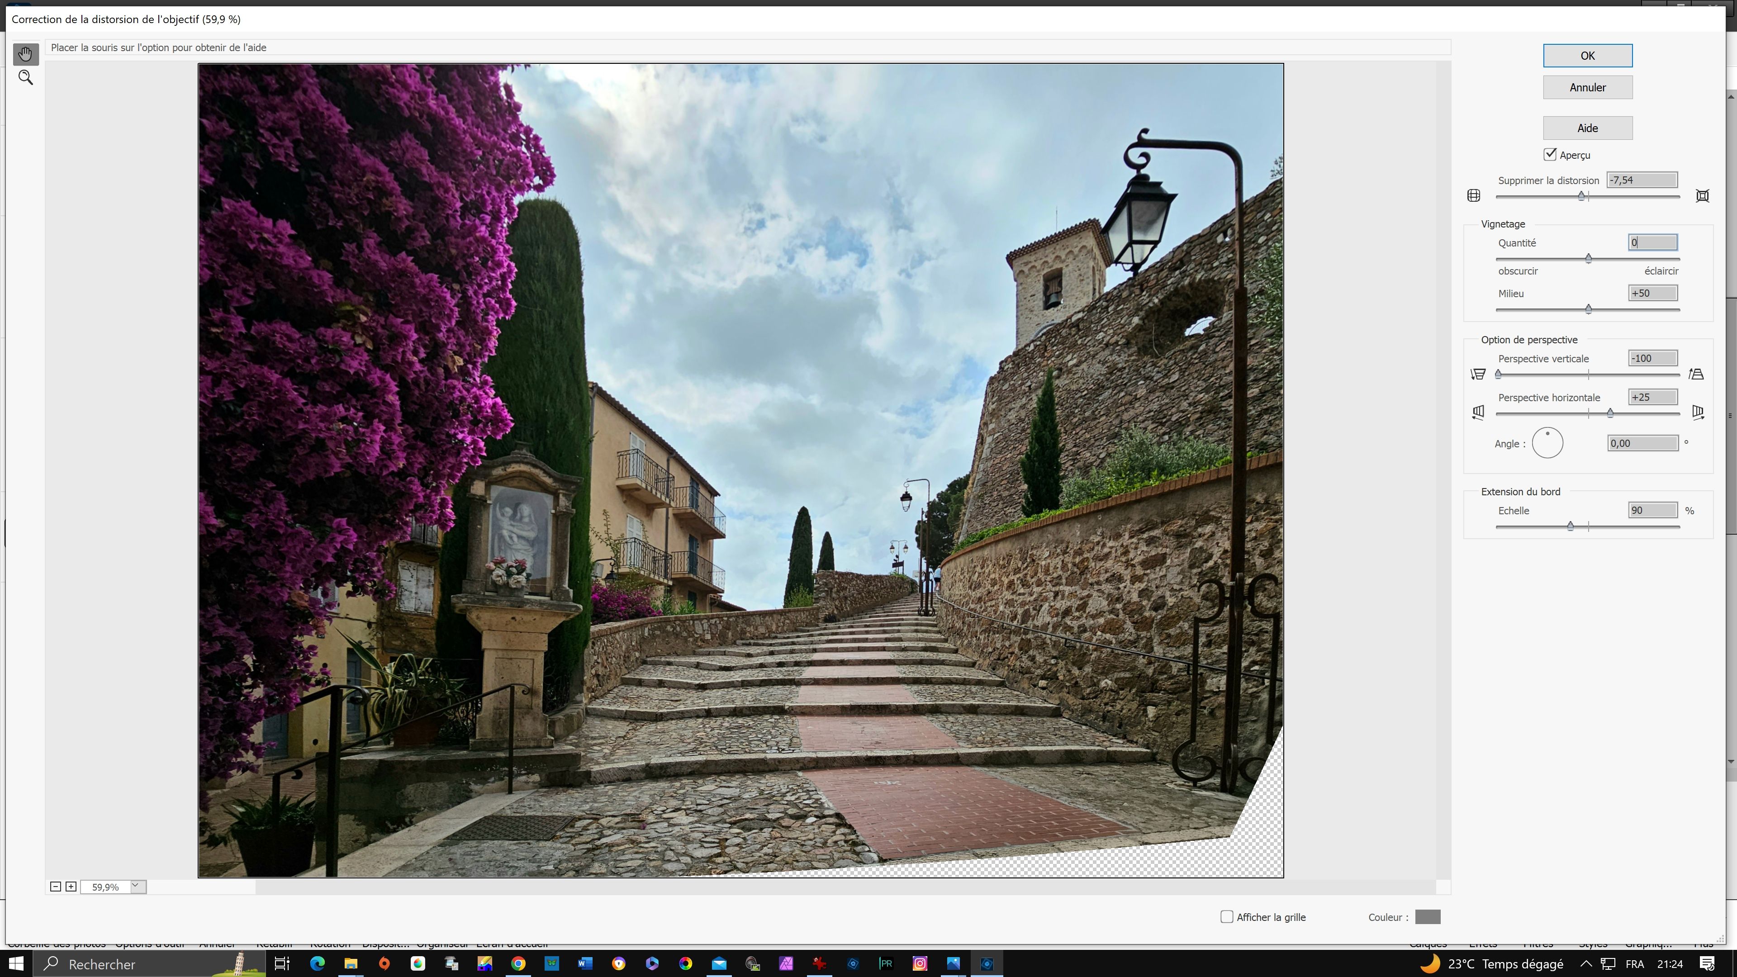Toggle the Aperçu checkbox
This screenshot has height=977, width=1737.
1550,154
